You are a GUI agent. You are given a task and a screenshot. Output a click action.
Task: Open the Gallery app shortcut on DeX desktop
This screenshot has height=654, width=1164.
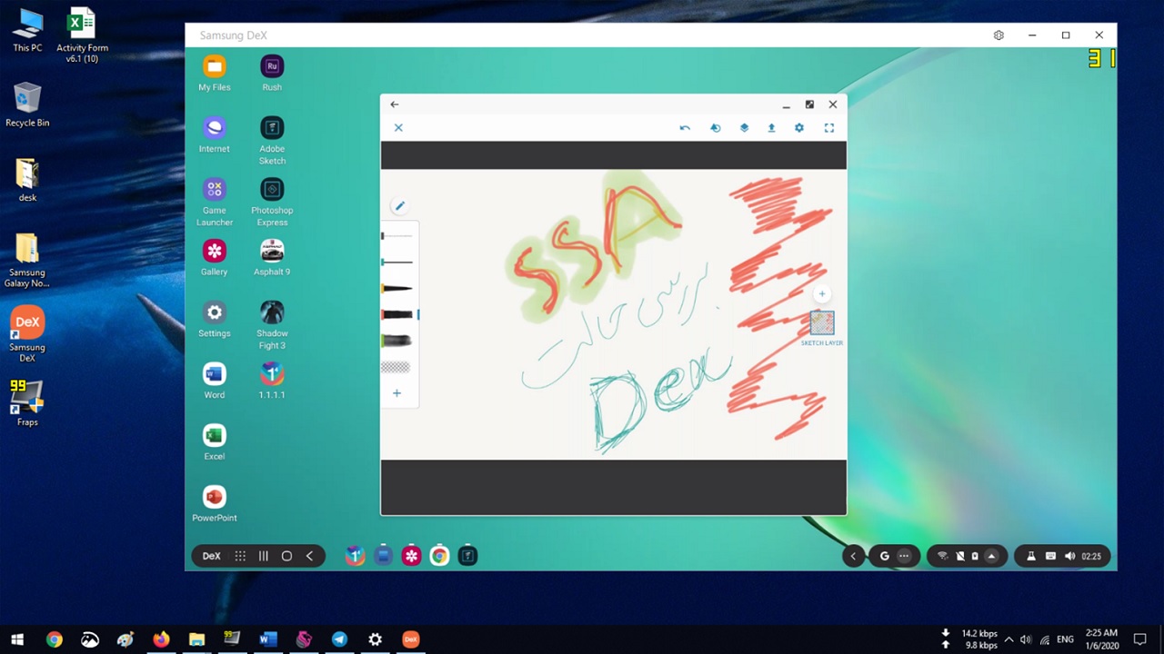pyautogui.click(x=215, y=258)
